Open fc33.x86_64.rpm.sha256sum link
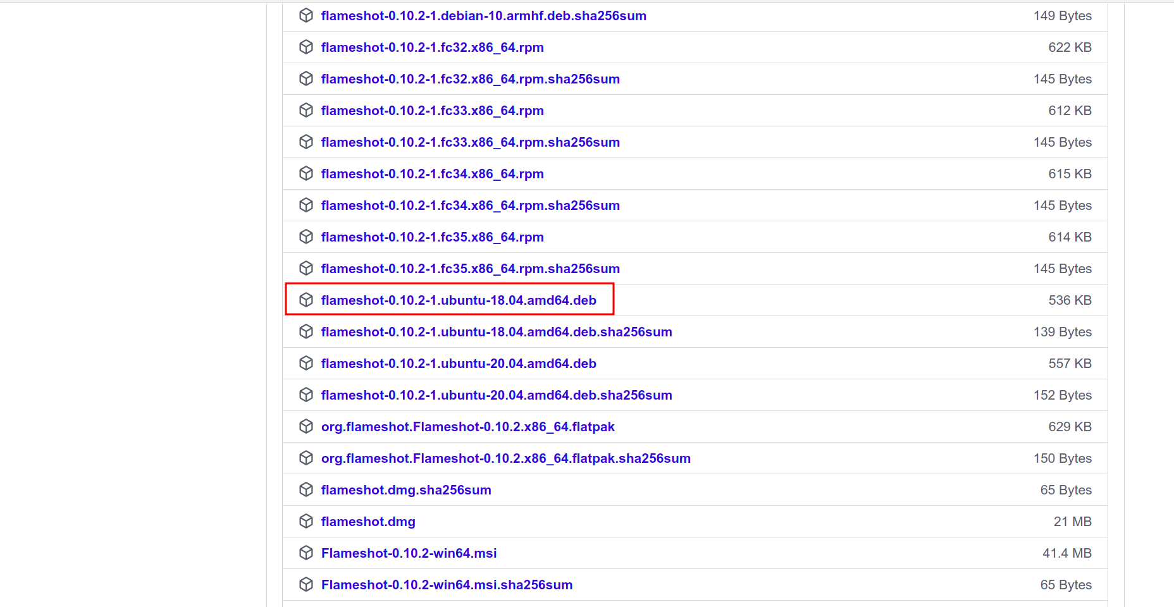This screenshot has height=607, width=1174. pos(470,142)
